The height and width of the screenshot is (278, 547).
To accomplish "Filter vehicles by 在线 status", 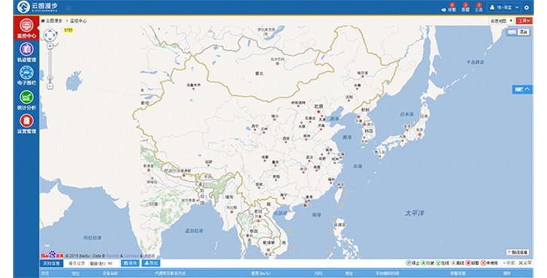I will [x=443, y=263].
